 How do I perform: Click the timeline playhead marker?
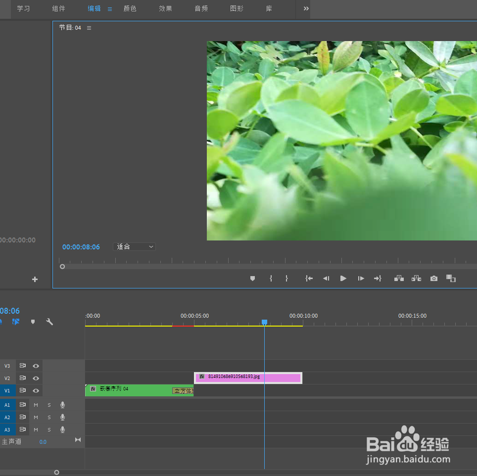point(264,322)
